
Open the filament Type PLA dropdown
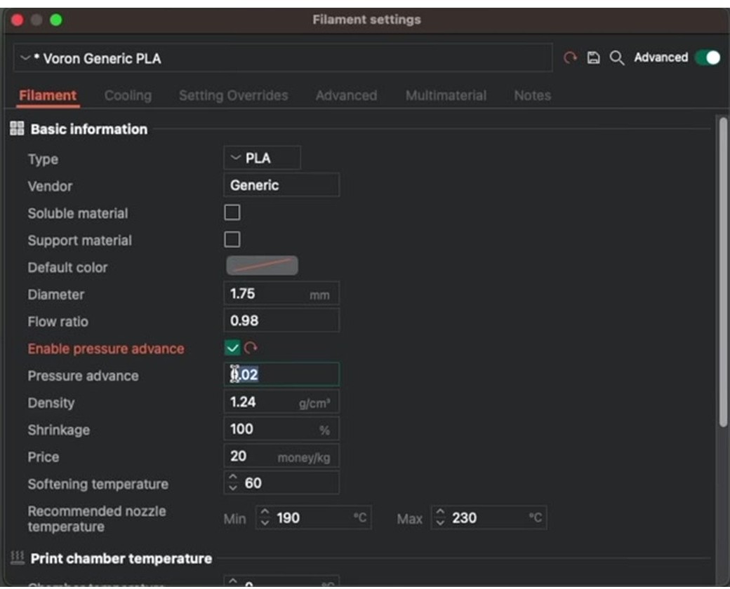262,158
